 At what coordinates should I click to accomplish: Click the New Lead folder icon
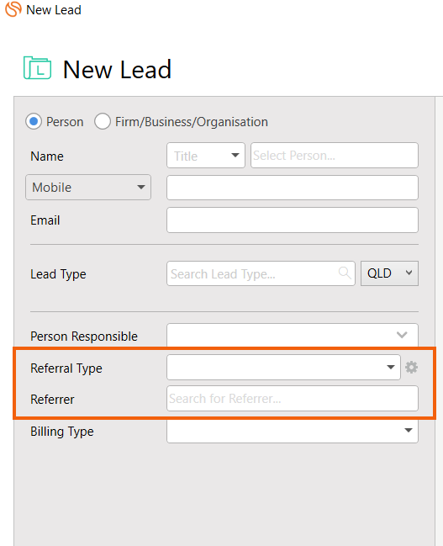click(x=38, y=68)
